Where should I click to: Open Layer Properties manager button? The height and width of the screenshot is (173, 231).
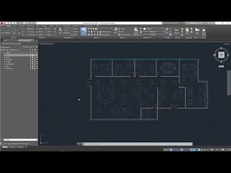click(84, 31)
